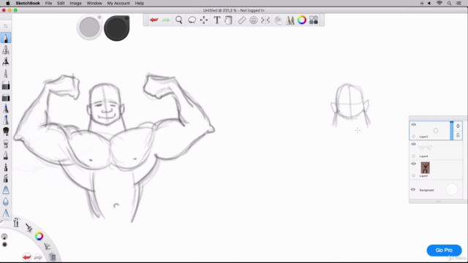Open the Color Wheel in top toolbar
This screenshot has height=263, width=468.
[x=302, y=20]
